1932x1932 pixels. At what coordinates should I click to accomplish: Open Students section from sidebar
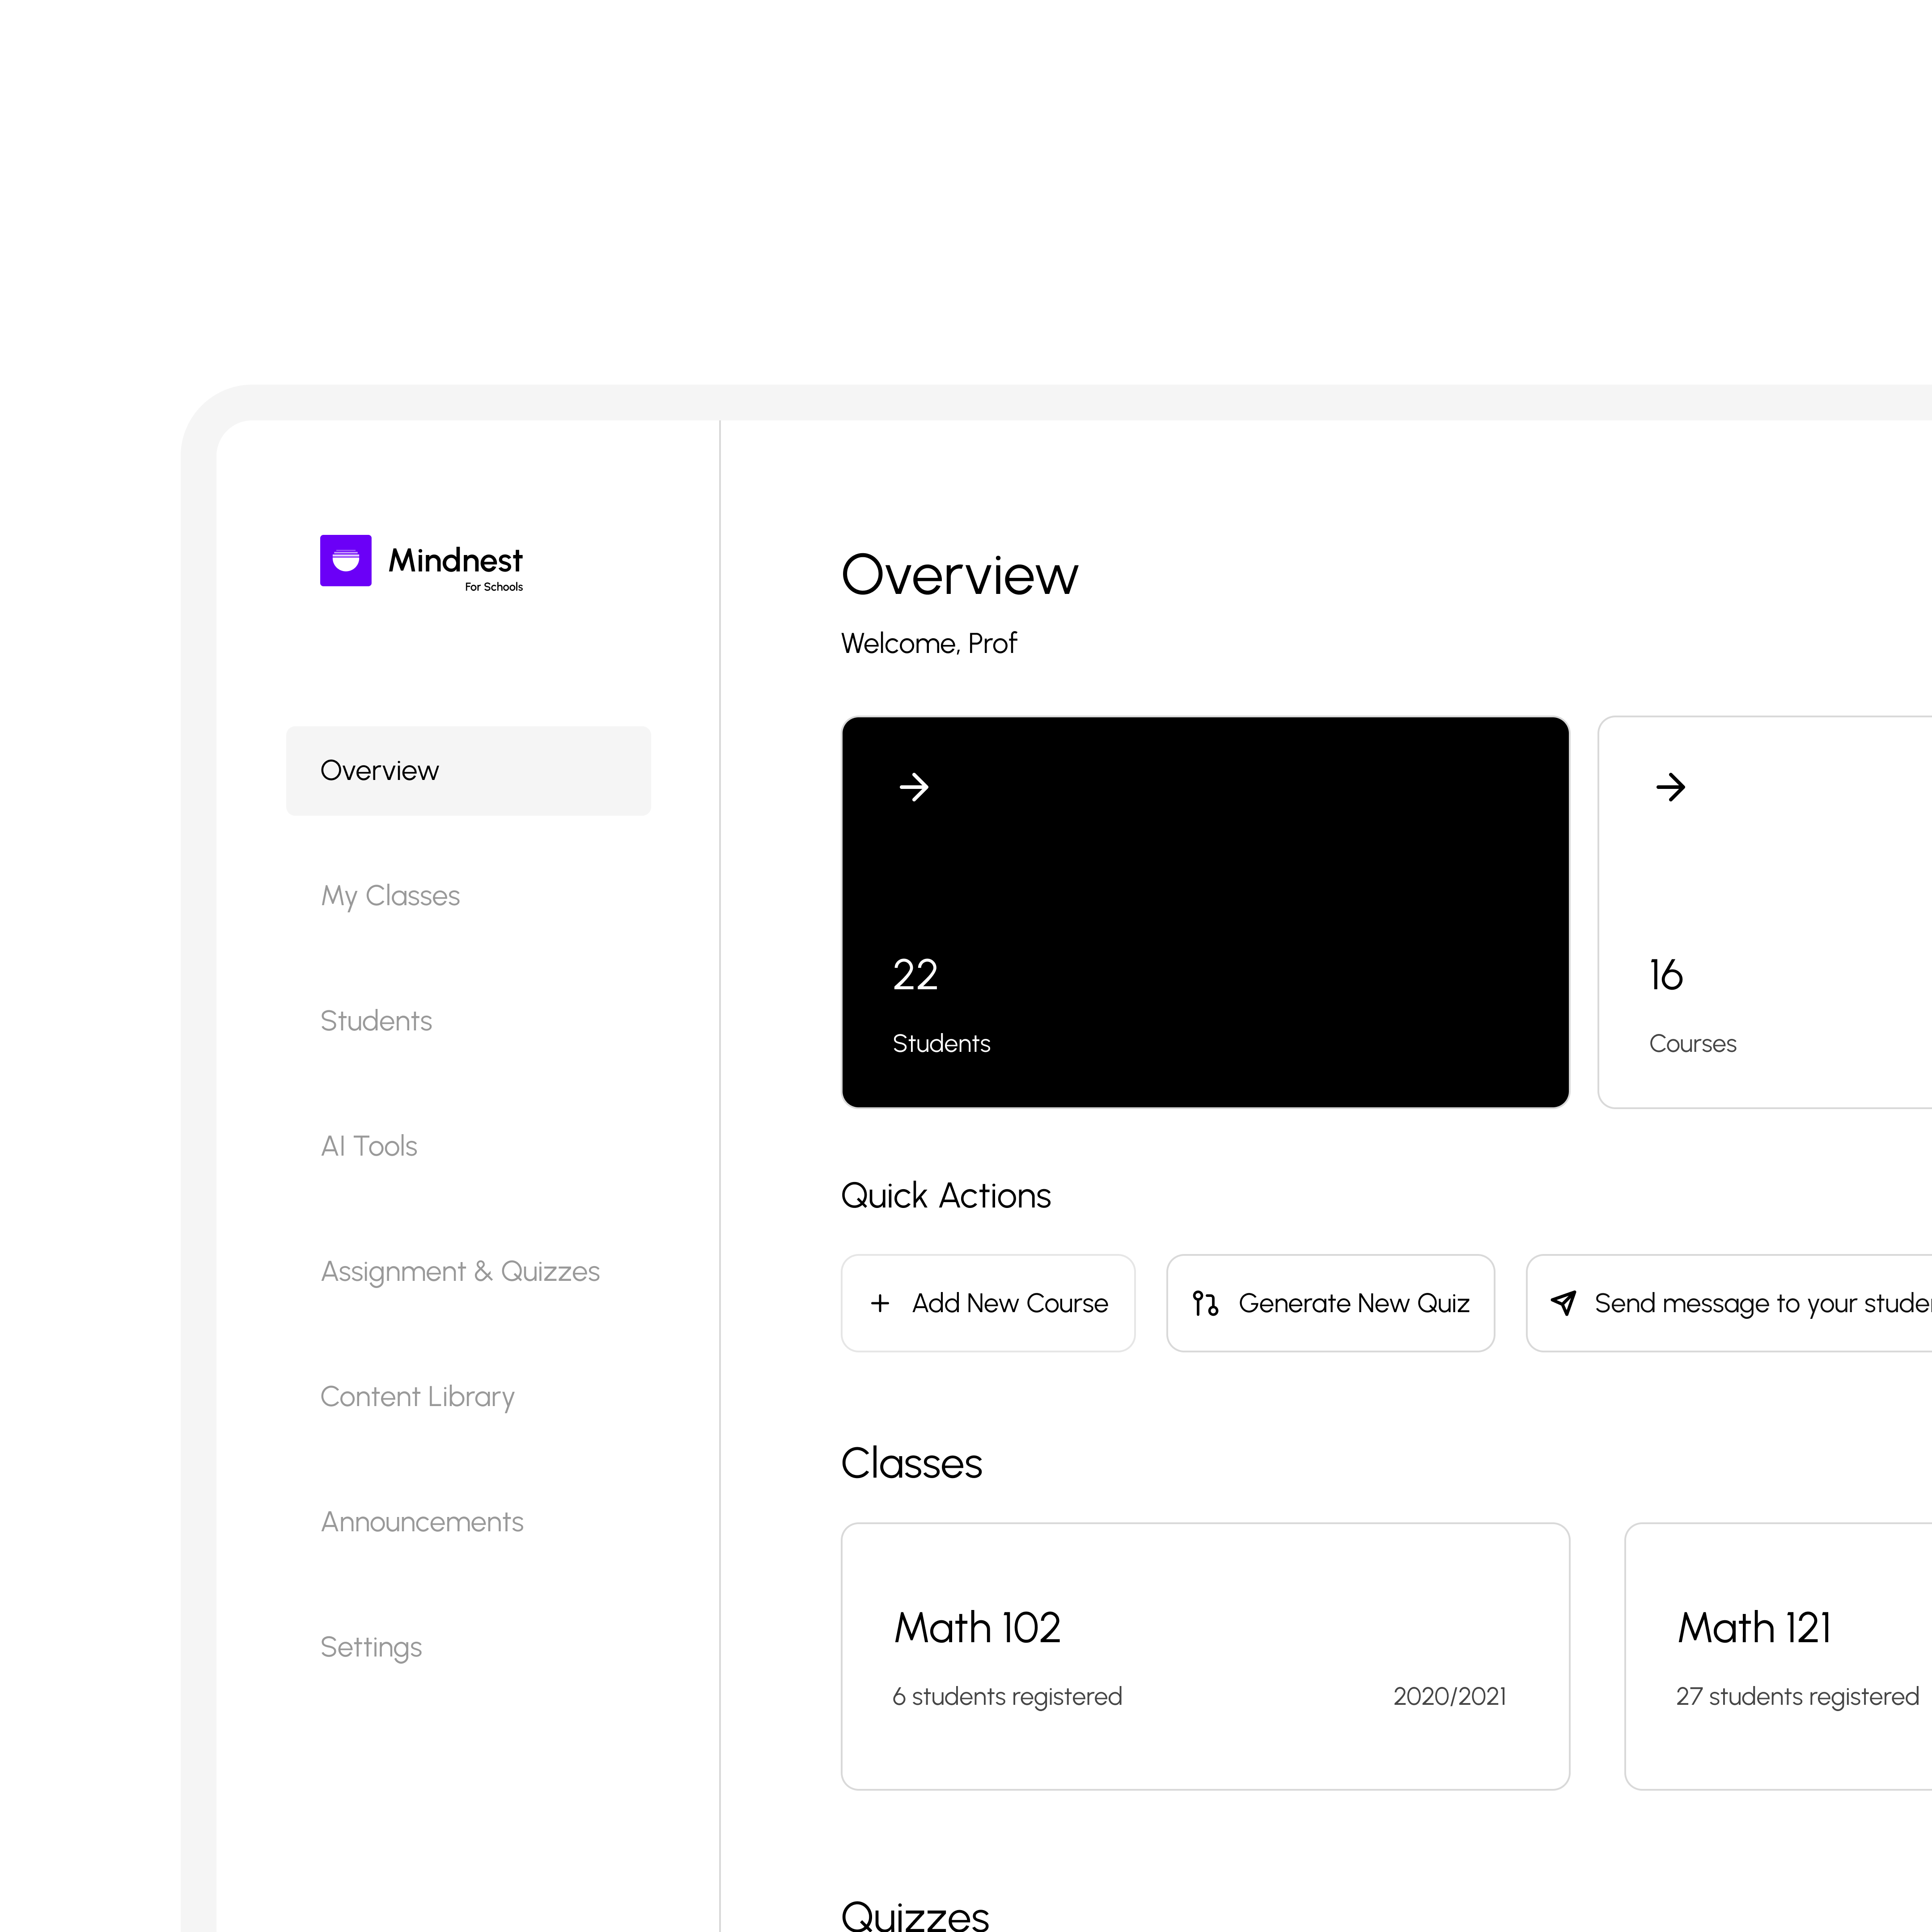376,1020
